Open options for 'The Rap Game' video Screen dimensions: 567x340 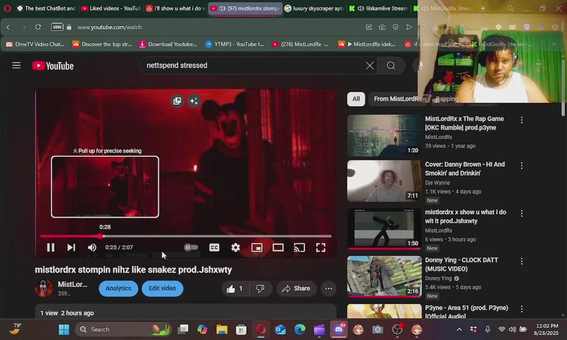coord(522,120)
